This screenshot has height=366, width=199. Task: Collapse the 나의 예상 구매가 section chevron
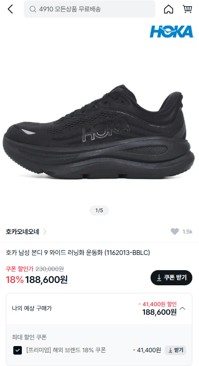coord(183,309)
